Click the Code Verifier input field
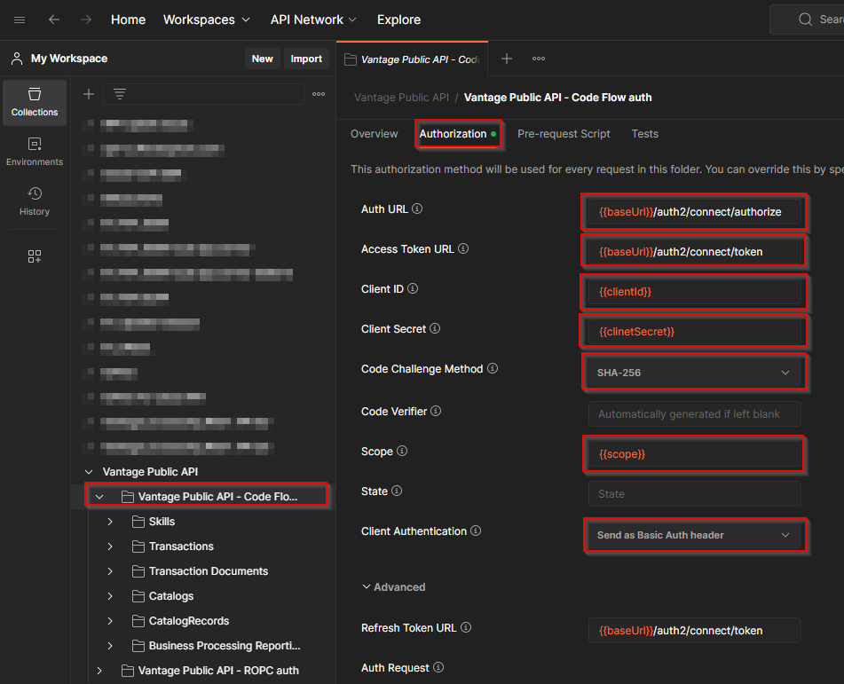Image resolution: width=844 pixels, height=684 pixels. point(694,414)
